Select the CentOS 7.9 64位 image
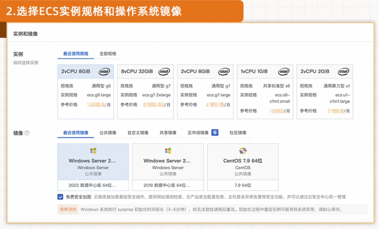 (x=243, y=167)
